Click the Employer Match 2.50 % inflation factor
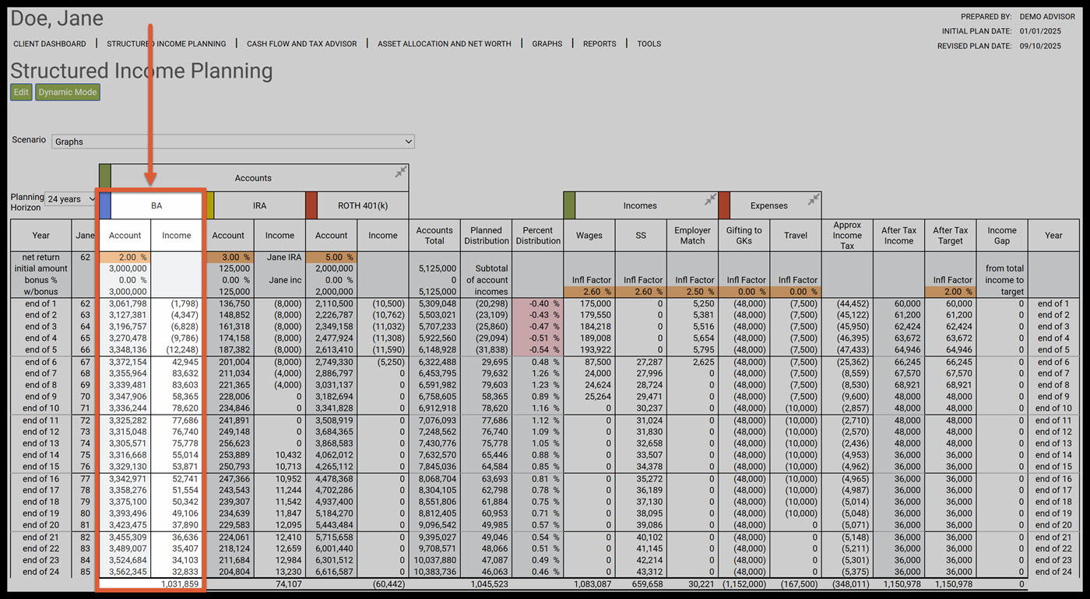The height and width of the screenshot is (599, 1090). tap(692, 292)
